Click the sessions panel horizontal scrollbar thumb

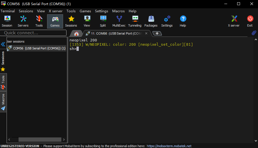click(40, 140)
